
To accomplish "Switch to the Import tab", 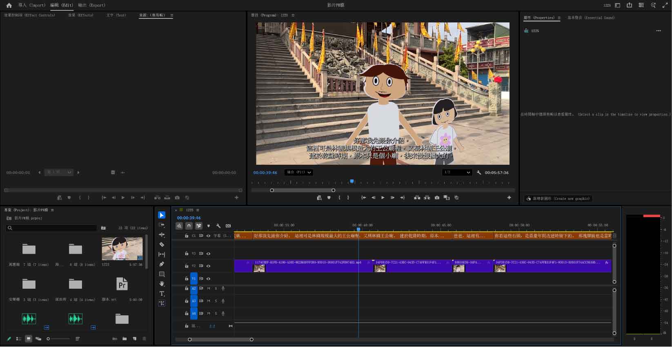I will [x=32, y=5].
